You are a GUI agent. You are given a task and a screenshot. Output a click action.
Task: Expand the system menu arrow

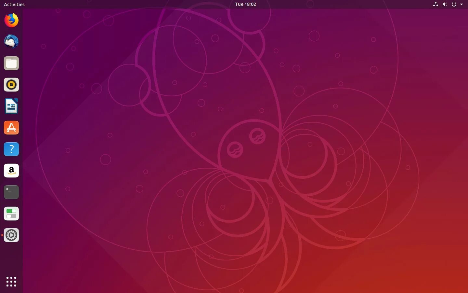(461, 5)
